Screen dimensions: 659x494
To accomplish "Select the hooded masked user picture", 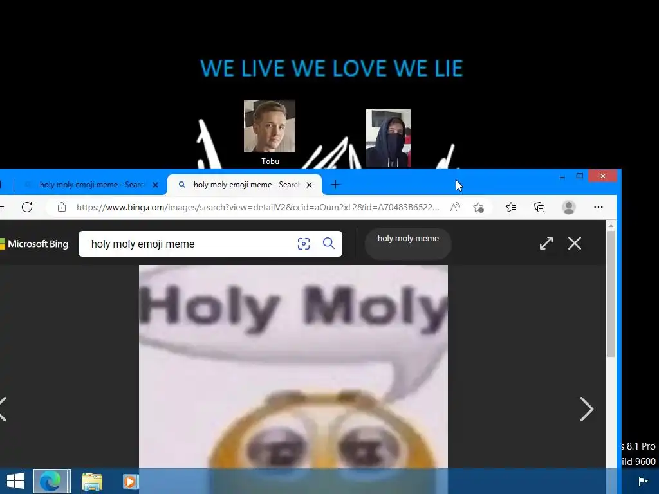I will (x=388, y=138).
